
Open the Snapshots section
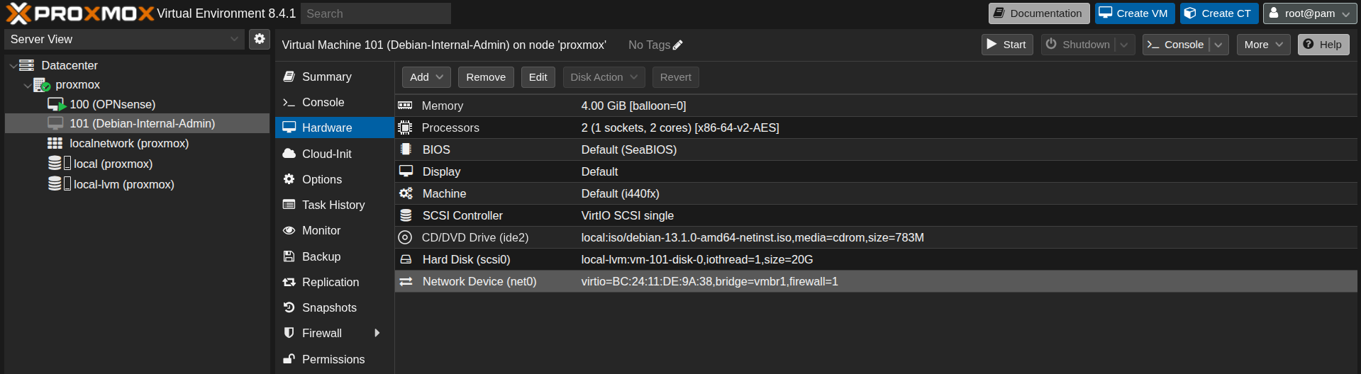(329, 307)
